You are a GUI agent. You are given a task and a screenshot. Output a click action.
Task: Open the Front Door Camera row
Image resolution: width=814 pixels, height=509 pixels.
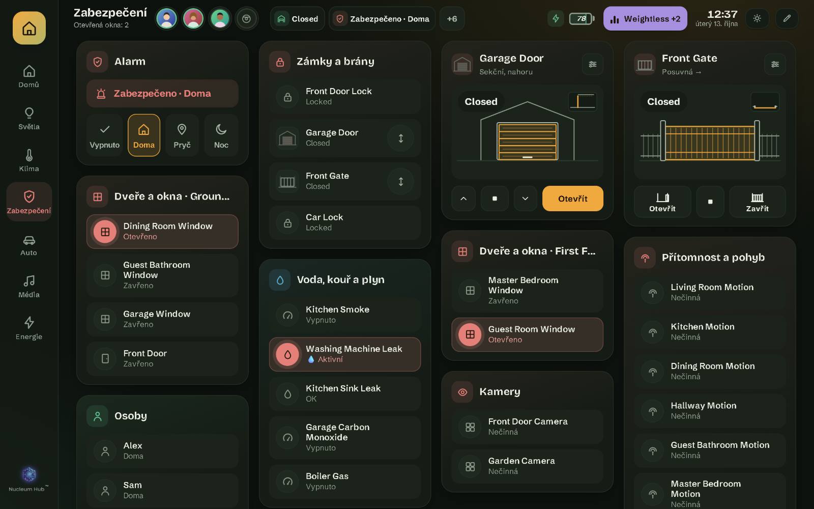[527, 427]
